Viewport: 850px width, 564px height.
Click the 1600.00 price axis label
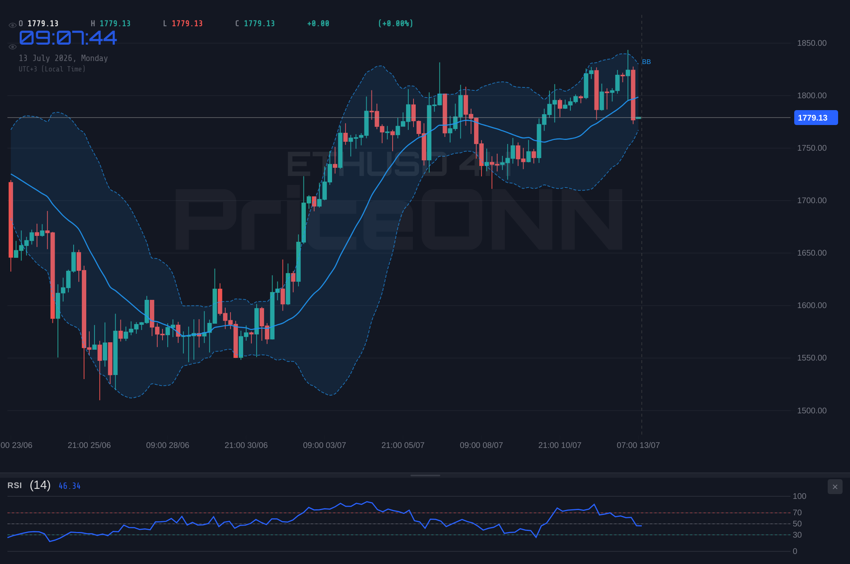click(x=812, y=305)
